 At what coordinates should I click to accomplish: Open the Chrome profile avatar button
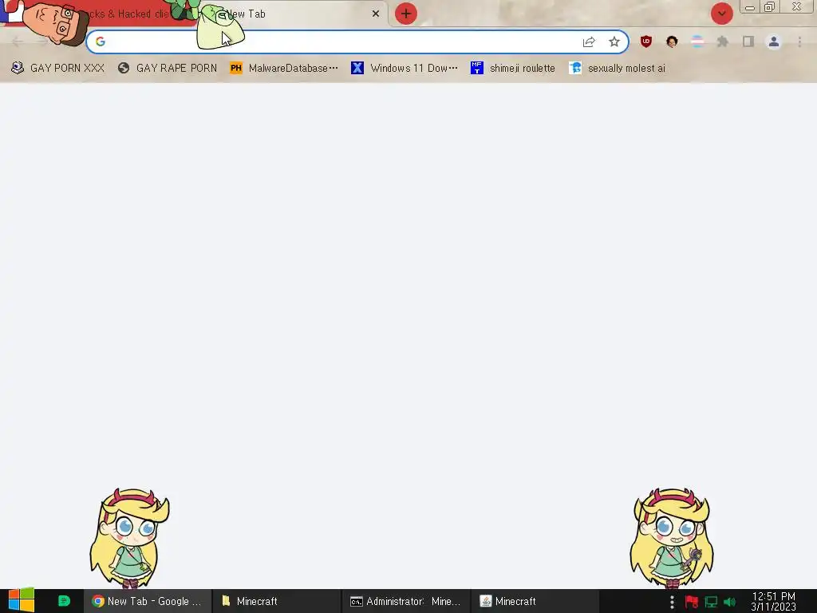(x=774, y=42)
